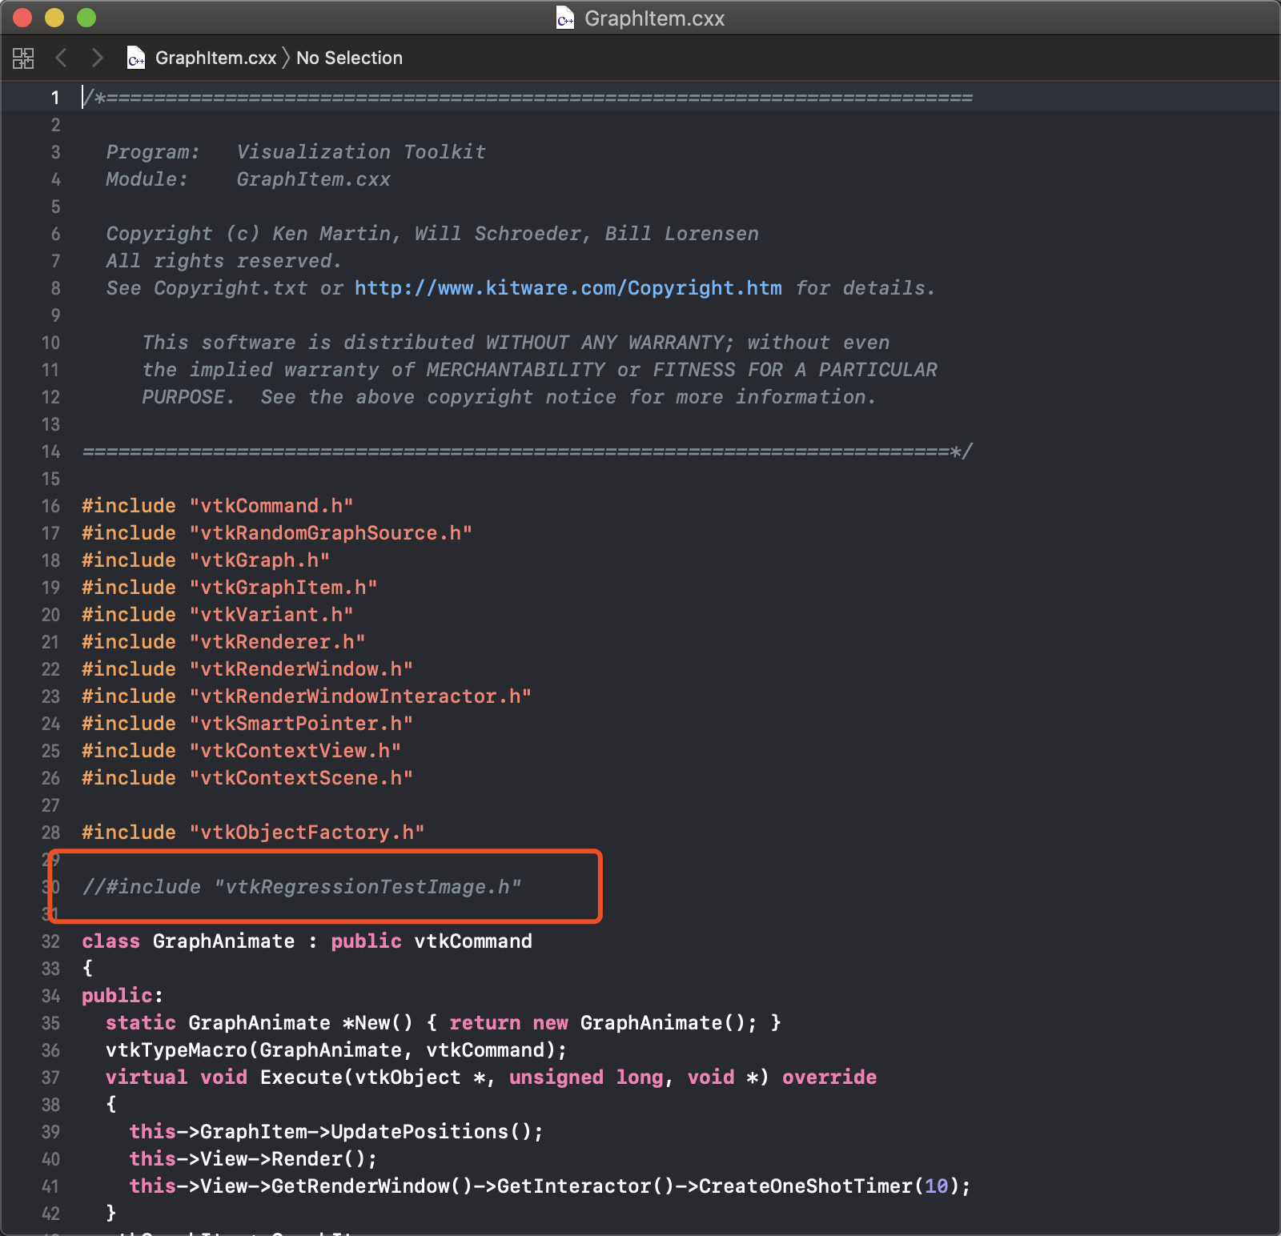Open the related items grid menu icon
1281x1236 pixels.
[x=23, y=58]
